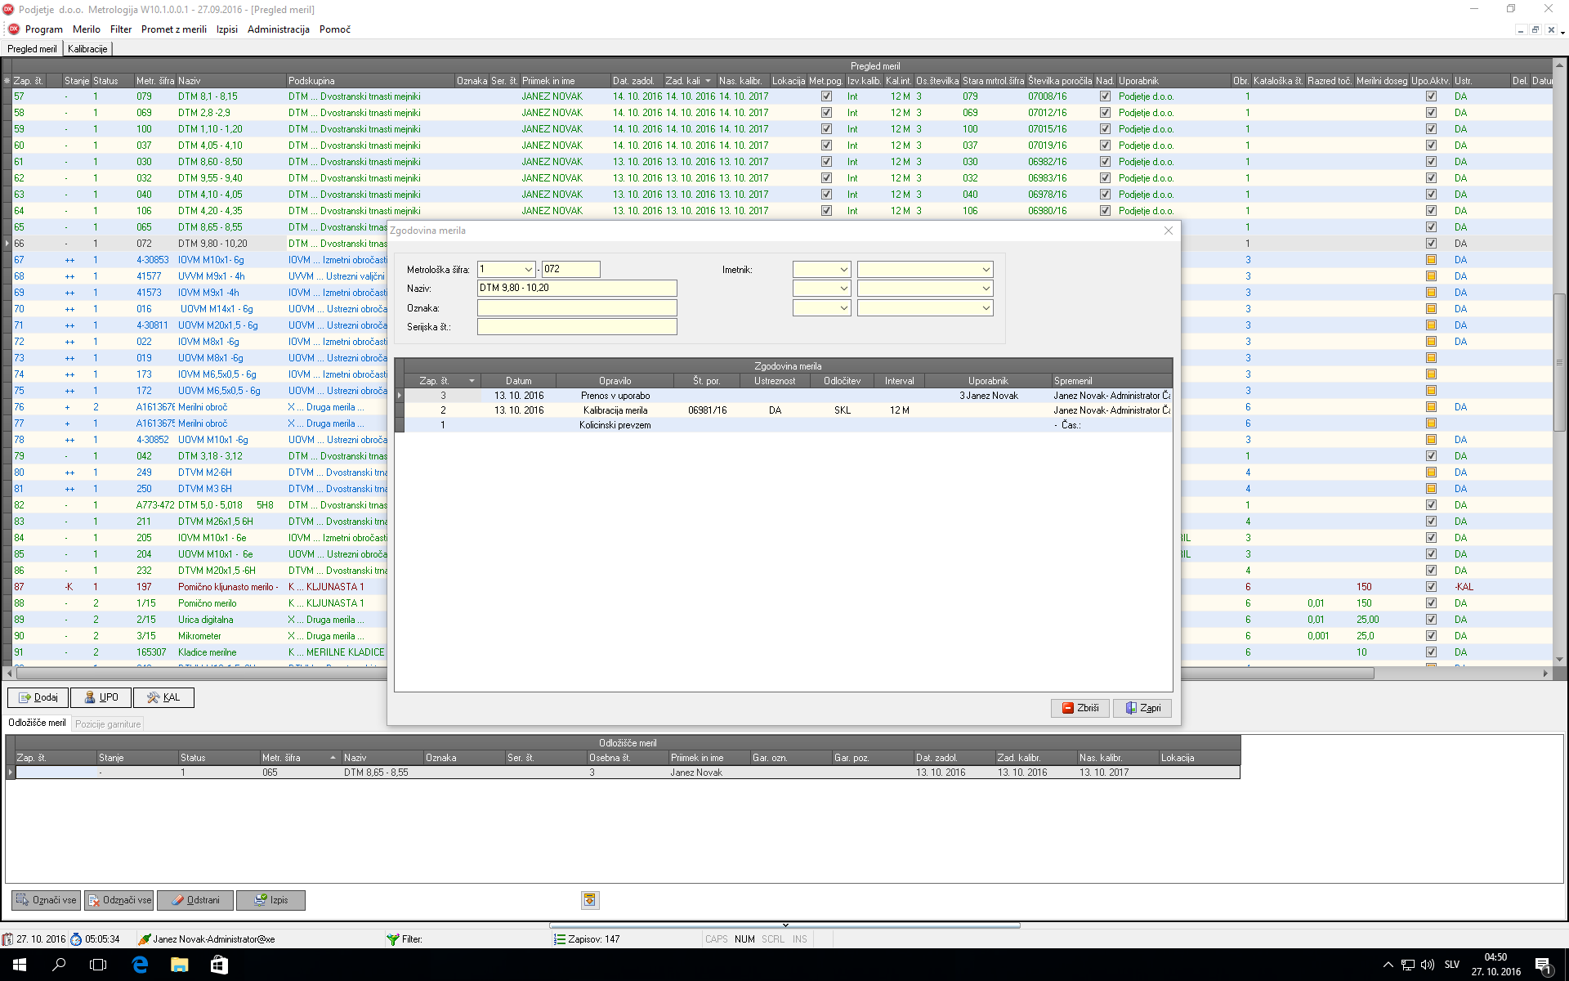The height and width of the screenshot is (981, 1569).
Task: Switch to the Kalibracije tab
Action: click(87, 49)
